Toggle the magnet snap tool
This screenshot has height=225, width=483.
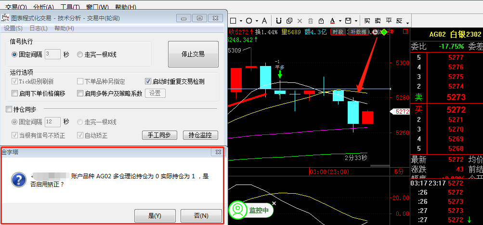279,21
